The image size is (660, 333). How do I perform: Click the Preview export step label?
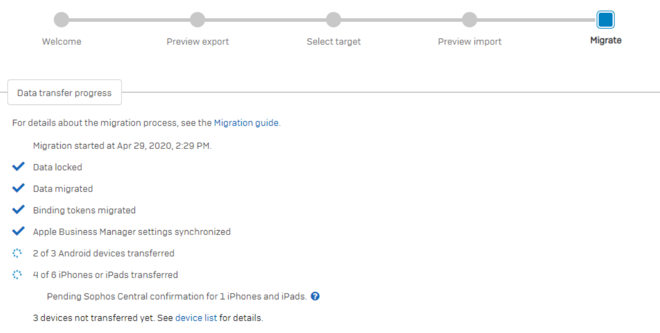pos(197,42)
